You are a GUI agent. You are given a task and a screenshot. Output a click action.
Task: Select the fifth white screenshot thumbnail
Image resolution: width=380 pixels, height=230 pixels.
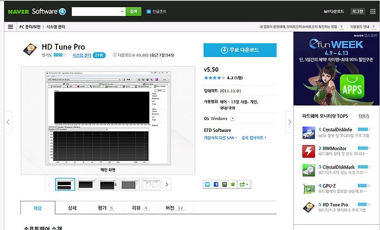click(x=151, y=185)
